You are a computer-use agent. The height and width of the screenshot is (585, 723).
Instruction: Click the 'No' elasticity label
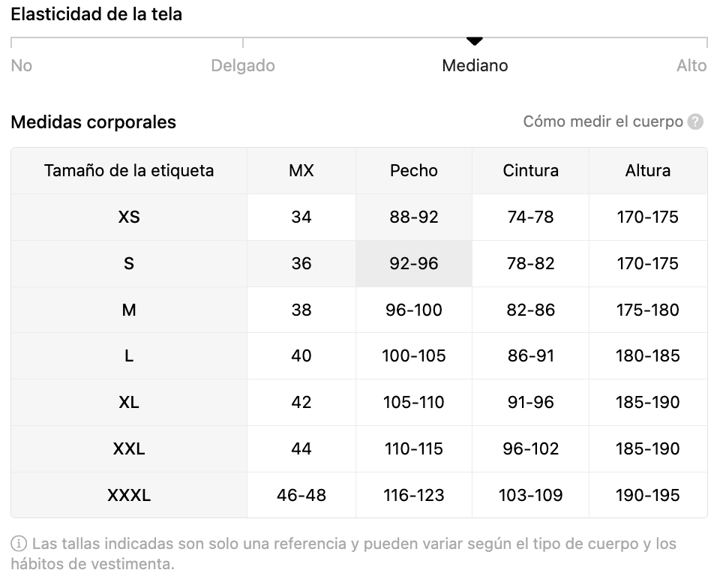pos(22,66)
